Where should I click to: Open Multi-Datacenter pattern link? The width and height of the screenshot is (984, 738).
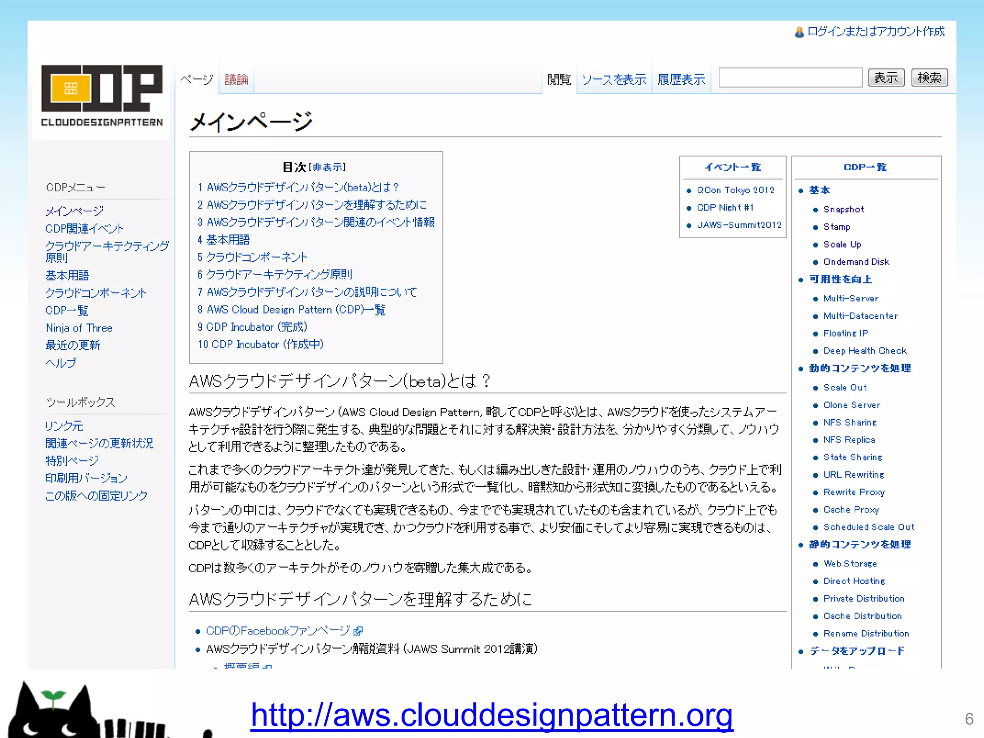tap(861, 316)
